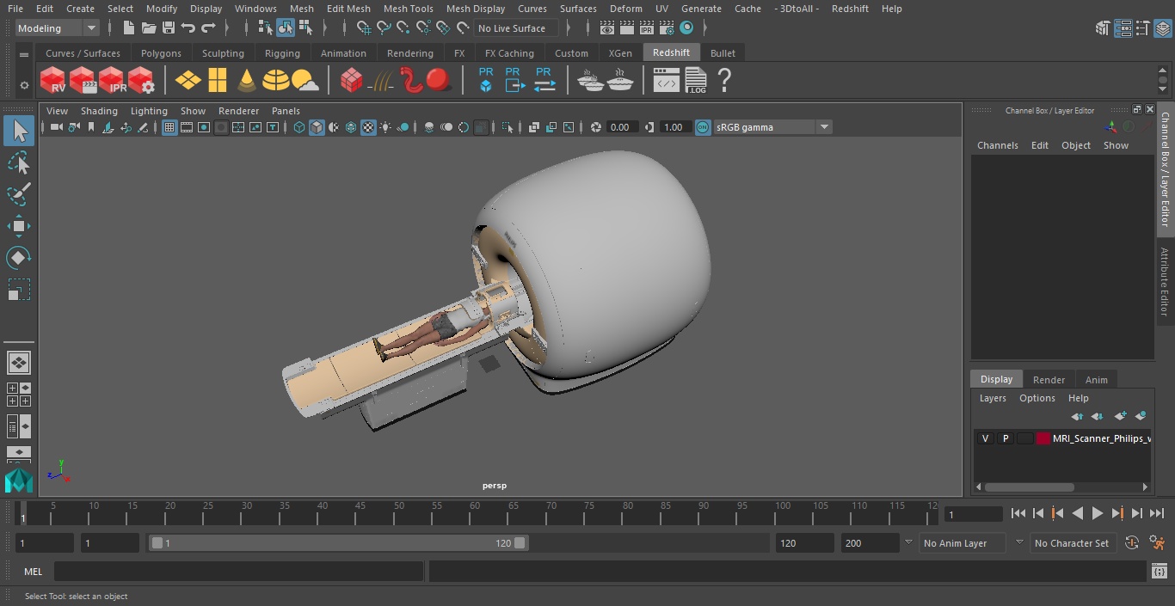This screenshot has height=606, width=1175.
Task: Activate the Lasso selection tool
Action: coord(18,163)
